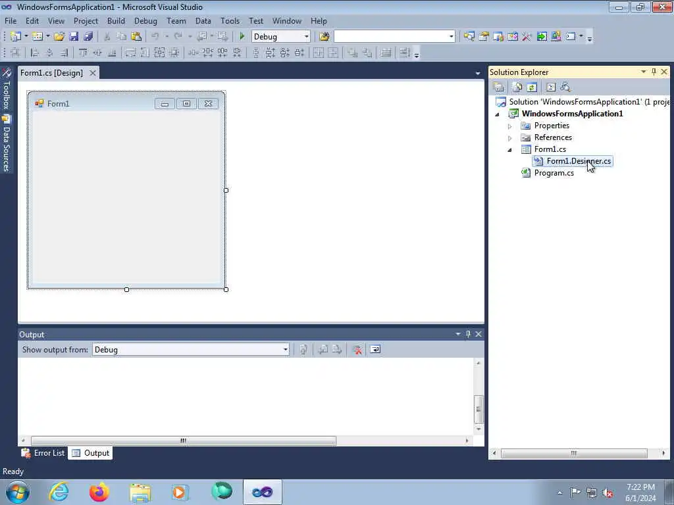Image resolution: width=674 pixels, height=505 pixels.
Task: Click Show All Files in Solution Explorer
Action: (517, 87)
